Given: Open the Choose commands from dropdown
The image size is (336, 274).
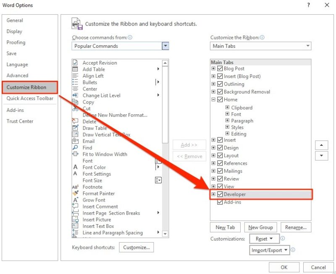Looking at the screenshot, I should pos(165,46).
